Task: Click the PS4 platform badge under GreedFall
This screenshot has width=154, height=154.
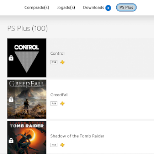Action: [x=54, y=104]
